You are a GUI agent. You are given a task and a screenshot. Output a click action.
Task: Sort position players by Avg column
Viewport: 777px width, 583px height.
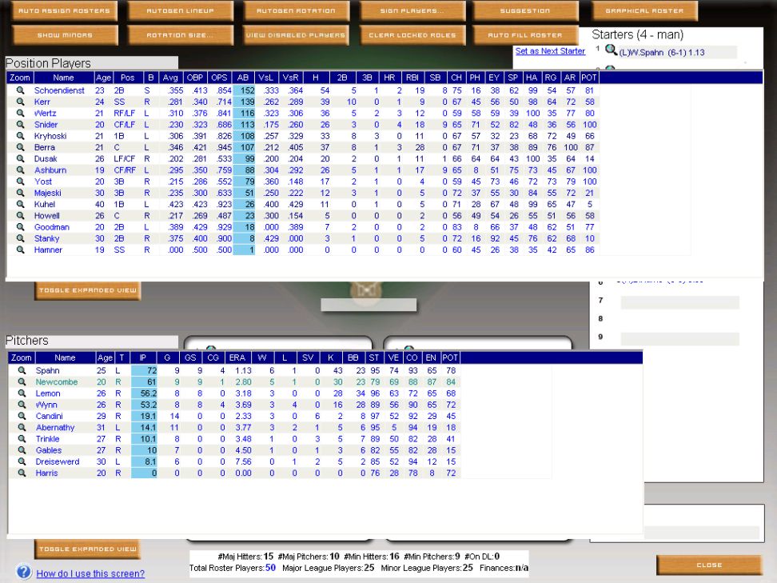click(170, 78)
